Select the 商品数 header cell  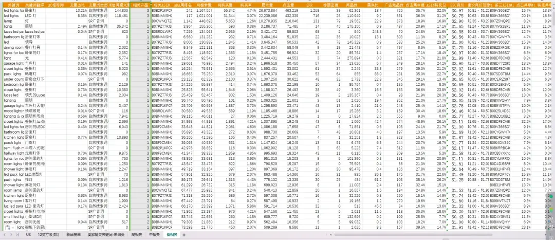(x=352, y=6)
